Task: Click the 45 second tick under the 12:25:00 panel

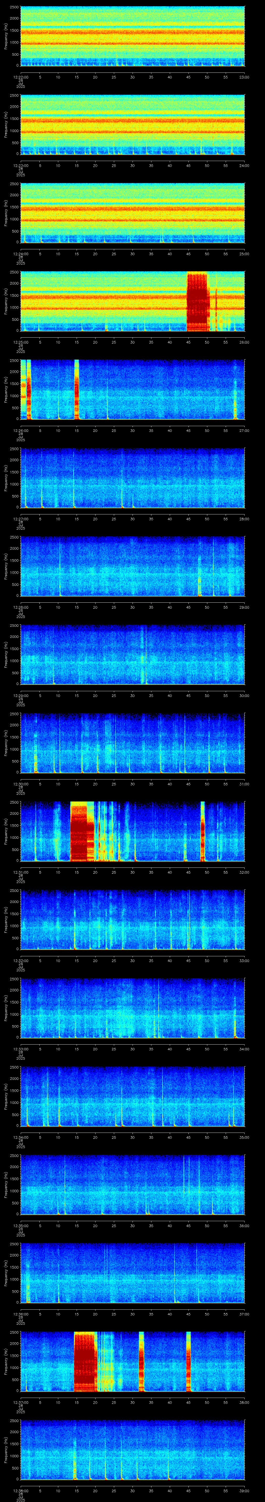Action: click(x=188, y=342)
